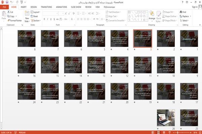Click the Fit slide to window icon
Viewport: 202px width, 134px height.
click(200, 132)
